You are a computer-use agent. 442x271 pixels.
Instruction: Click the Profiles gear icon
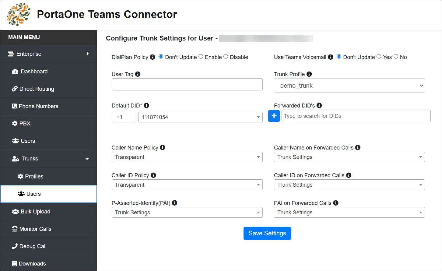coord(20,177)
